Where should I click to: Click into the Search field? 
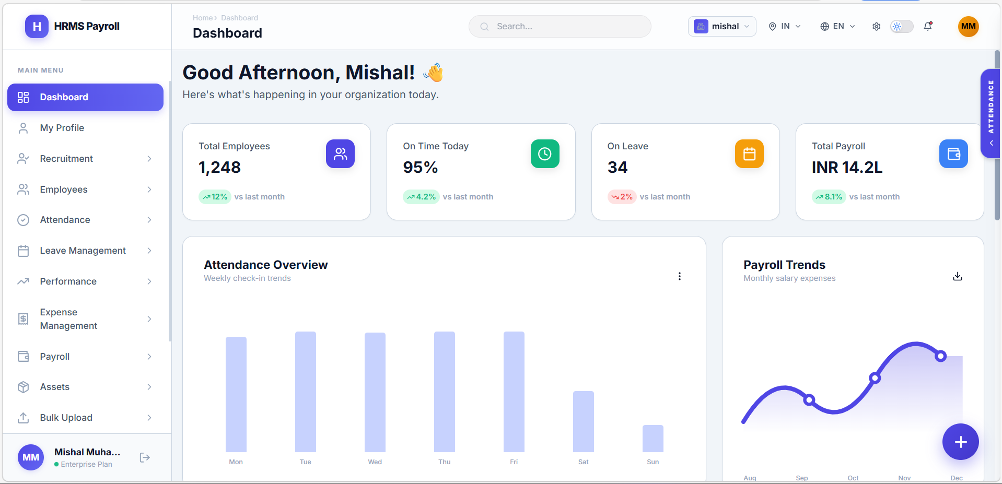point(560,27)
